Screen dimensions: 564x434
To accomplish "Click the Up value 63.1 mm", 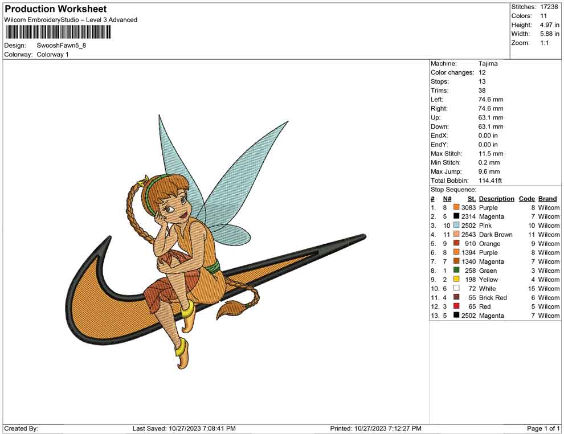I will tap(491, 117).
